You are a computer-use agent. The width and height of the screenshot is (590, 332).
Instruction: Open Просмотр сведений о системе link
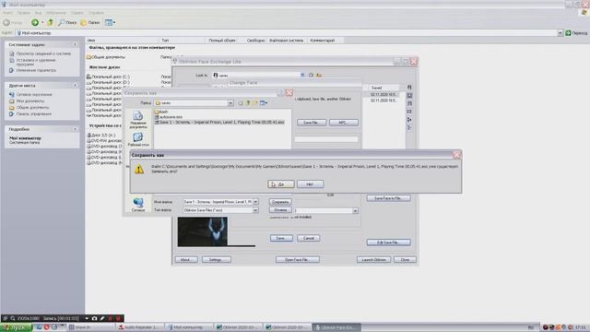[x=43, y=53]
